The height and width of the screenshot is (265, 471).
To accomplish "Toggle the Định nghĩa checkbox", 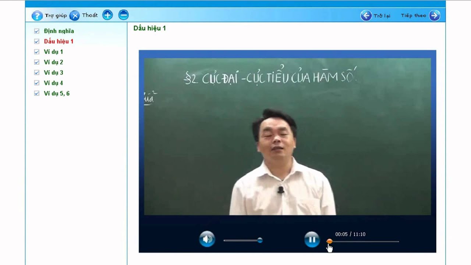I will click(x=37, y=31).
